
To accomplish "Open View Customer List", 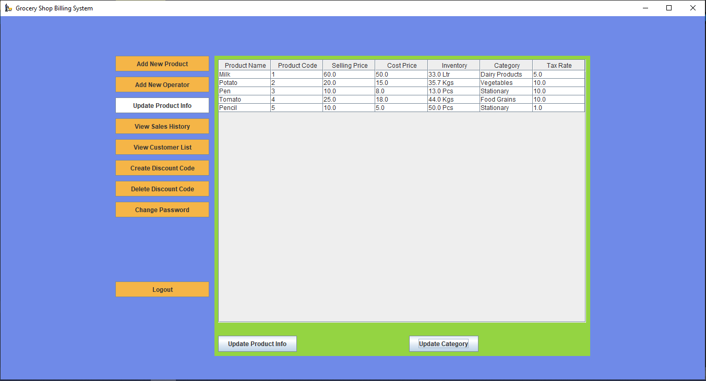I will (162, 147).
